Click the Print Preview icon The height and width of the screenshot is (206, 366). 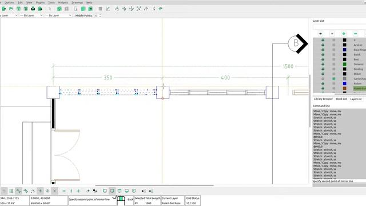tap(40, 9)
